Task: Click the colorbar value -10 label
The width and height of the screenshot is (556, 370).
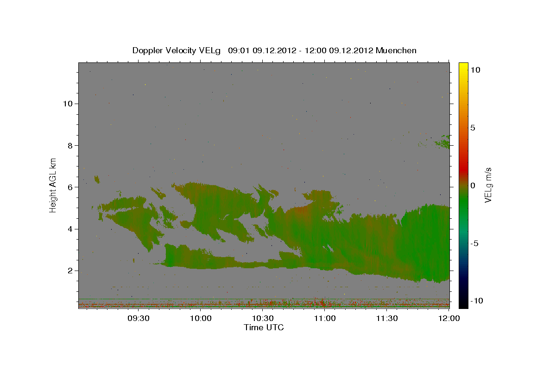Action: pos(476,301)
